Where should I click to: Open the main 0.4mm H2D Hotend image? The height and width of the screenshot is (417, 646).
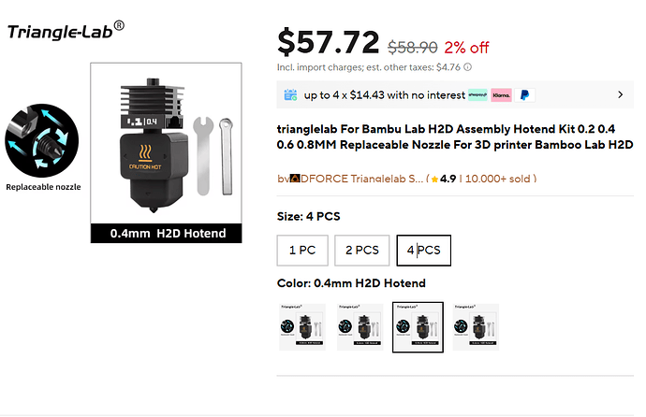point(166,152)
